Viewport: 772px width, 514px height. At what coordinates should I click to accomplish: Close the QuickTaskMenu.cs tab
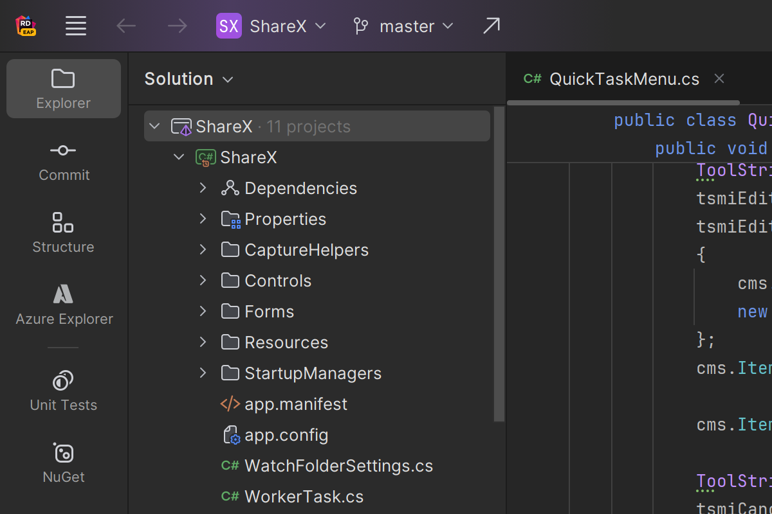tap(719, 78)
